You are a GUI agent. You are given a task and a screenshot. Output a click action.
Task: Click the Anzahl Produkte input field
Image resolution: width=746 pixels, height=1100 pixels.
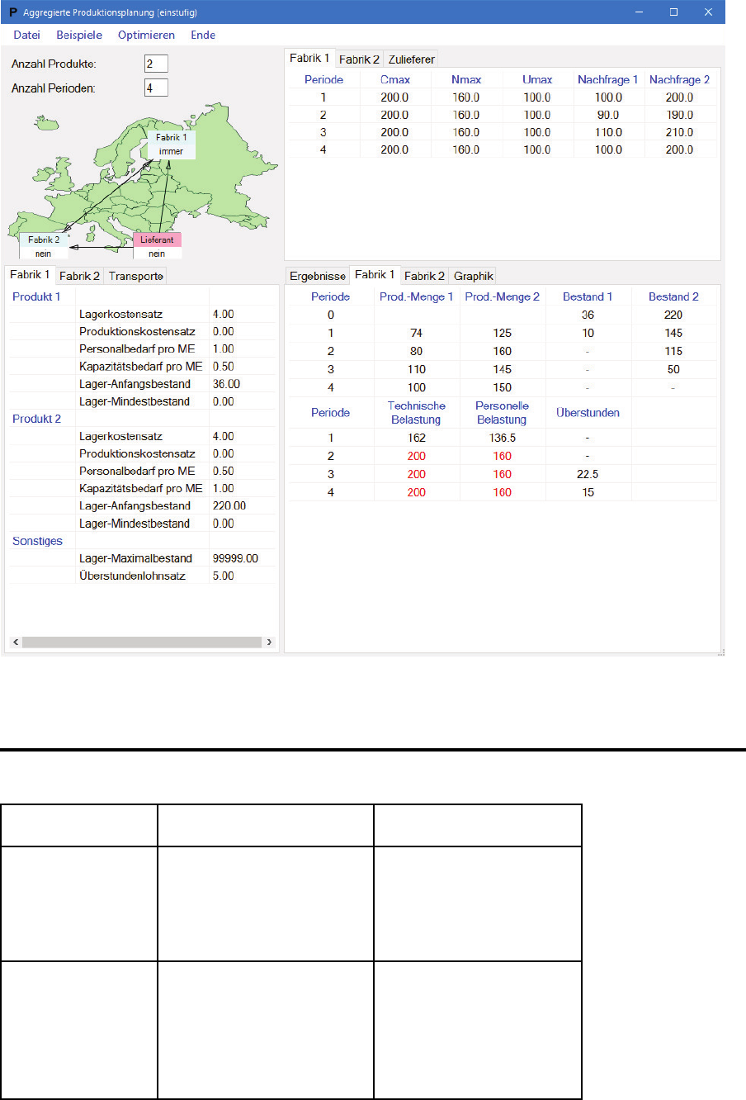pos(156,64)
